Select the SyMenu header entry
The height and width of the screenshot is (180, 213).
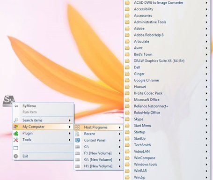[43, 106]
